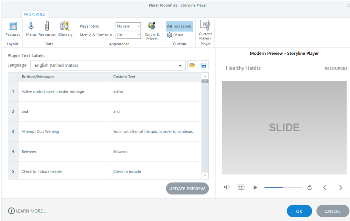The width and height of the screenshot is (350, 221).
Task: Close the Player Properties window
Action: coord(348,5)
